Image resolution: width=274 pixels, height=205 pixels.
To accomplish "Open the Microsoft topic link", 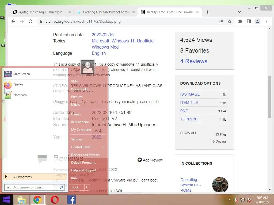I will tap(101, 41).
